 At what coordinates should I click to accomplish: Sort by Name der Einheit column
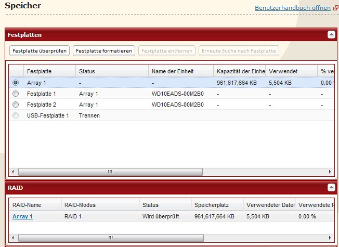pos(181,71)
